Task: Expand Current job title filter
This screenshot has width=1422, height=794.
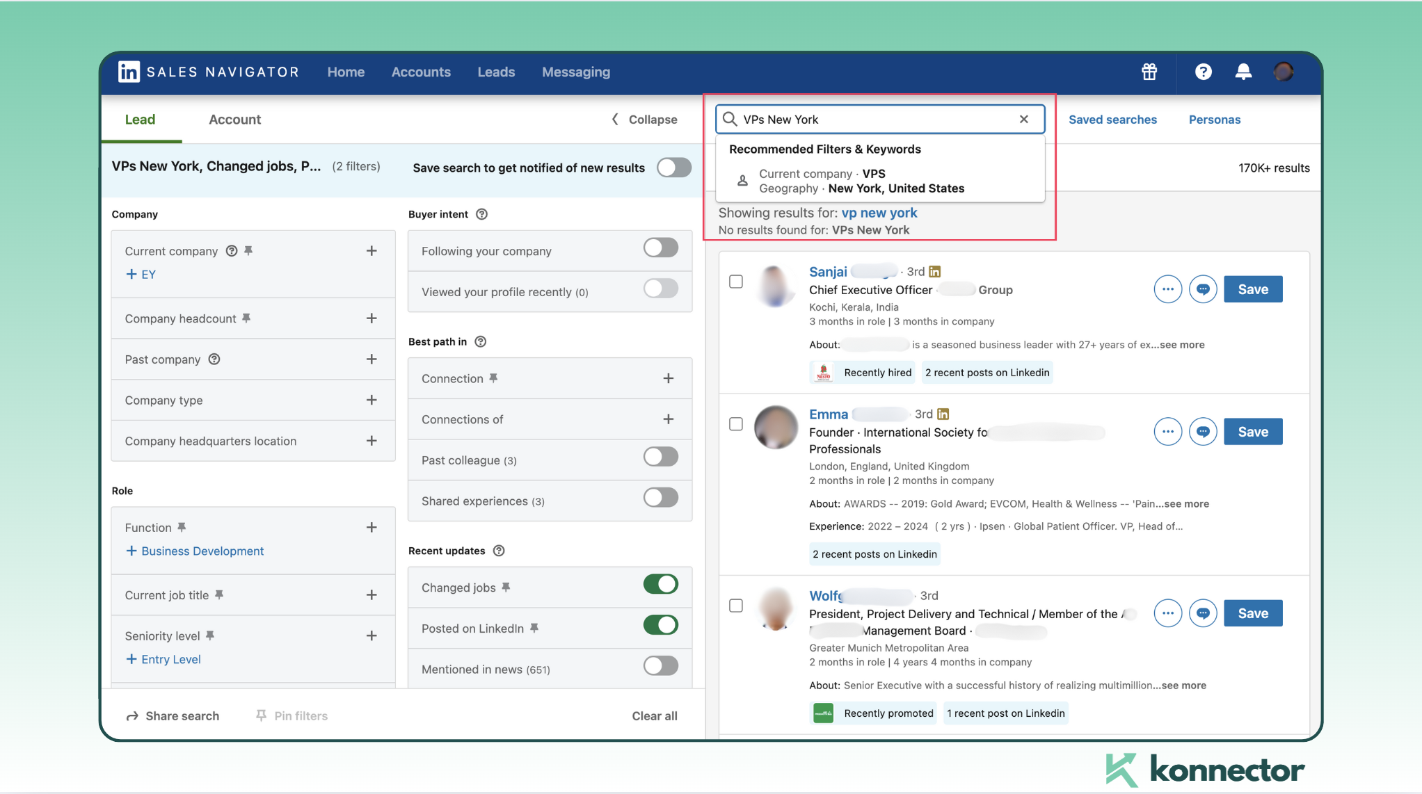Action: pos(372,594)
